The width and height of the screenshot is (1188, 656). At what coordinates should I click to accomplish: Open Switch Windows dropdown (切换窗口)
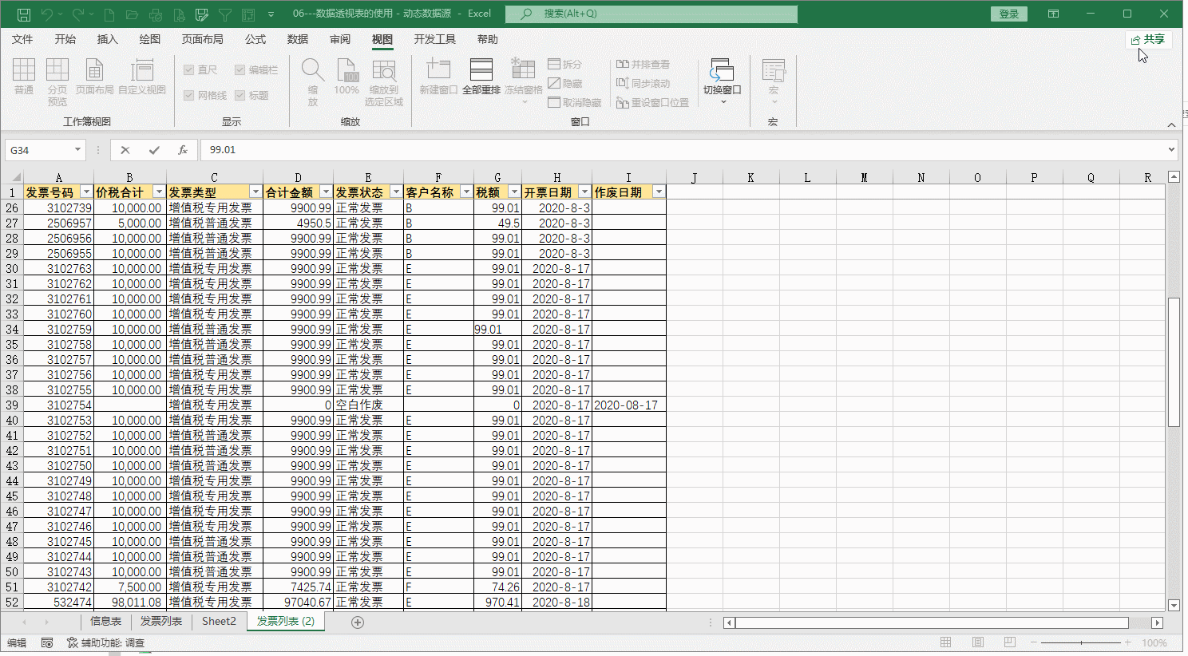(723, 82)
